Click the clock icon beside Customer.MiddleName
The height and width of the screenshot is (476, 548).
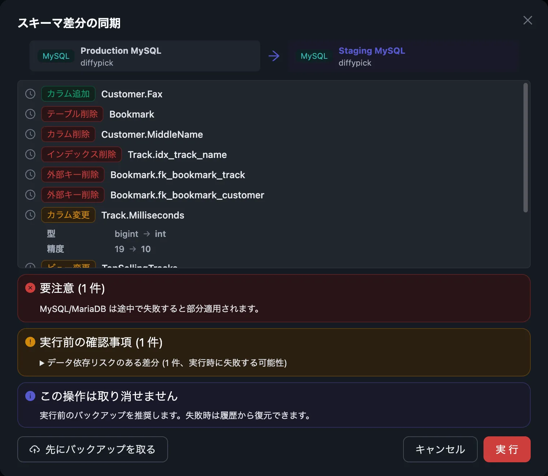30,134
